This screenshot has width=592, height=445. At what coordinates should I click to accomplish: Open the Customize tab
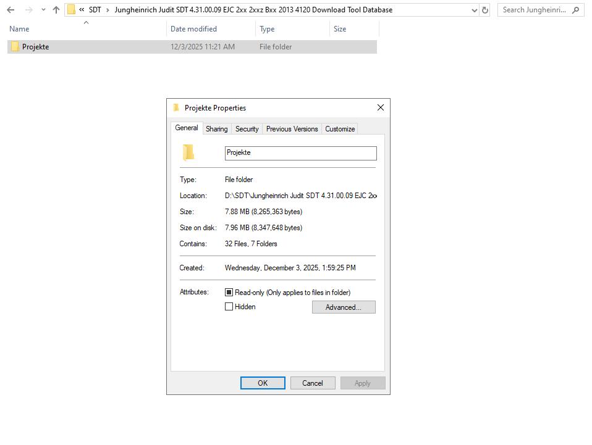[x=340, y=129]
